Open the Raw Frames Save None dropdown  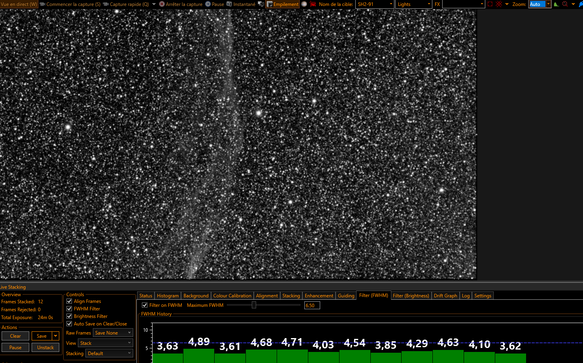[113, 333]
